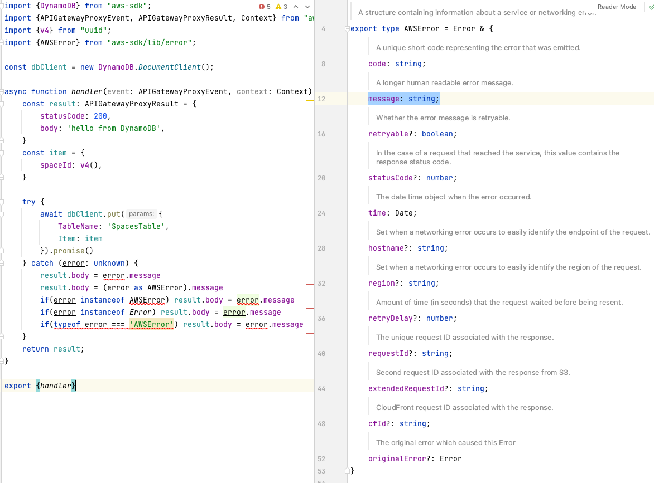This screenshot has height=483, width=654.
Task: Click DynamoDB in first import line
Action: point(58,6)
